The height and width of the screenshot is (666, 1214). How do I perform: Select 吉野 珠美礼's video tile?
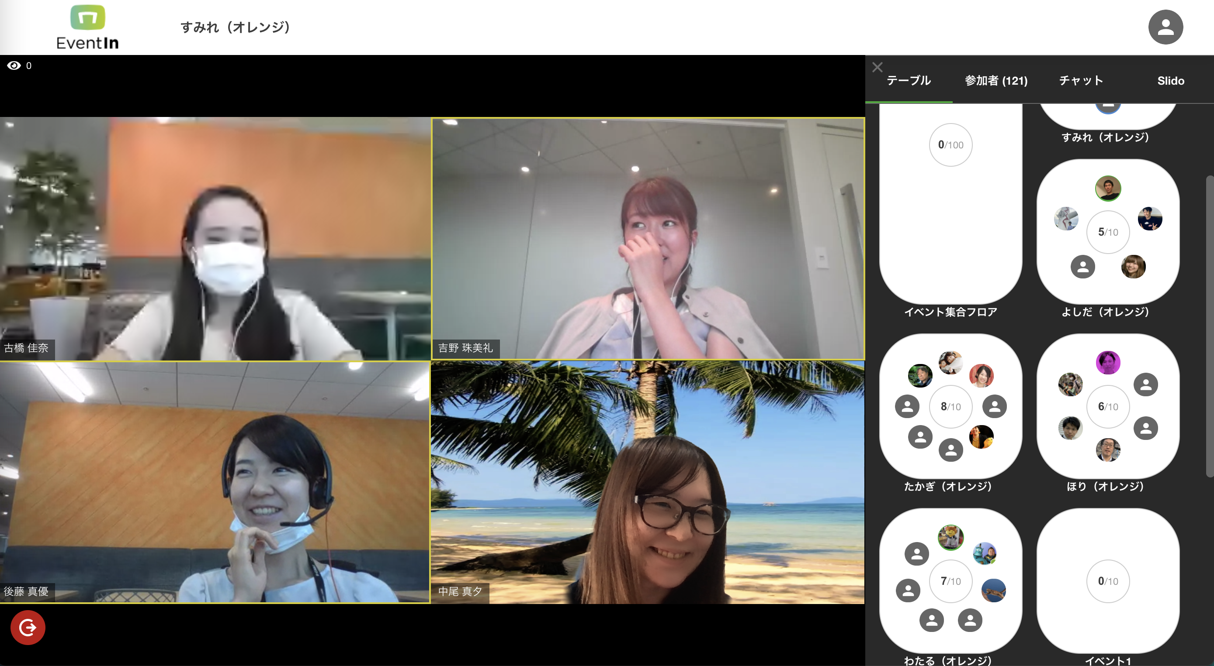coord(648,239)
